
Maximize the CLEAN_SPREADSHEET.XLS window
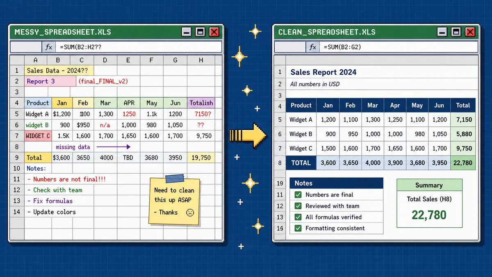click(x=456, y=32)
